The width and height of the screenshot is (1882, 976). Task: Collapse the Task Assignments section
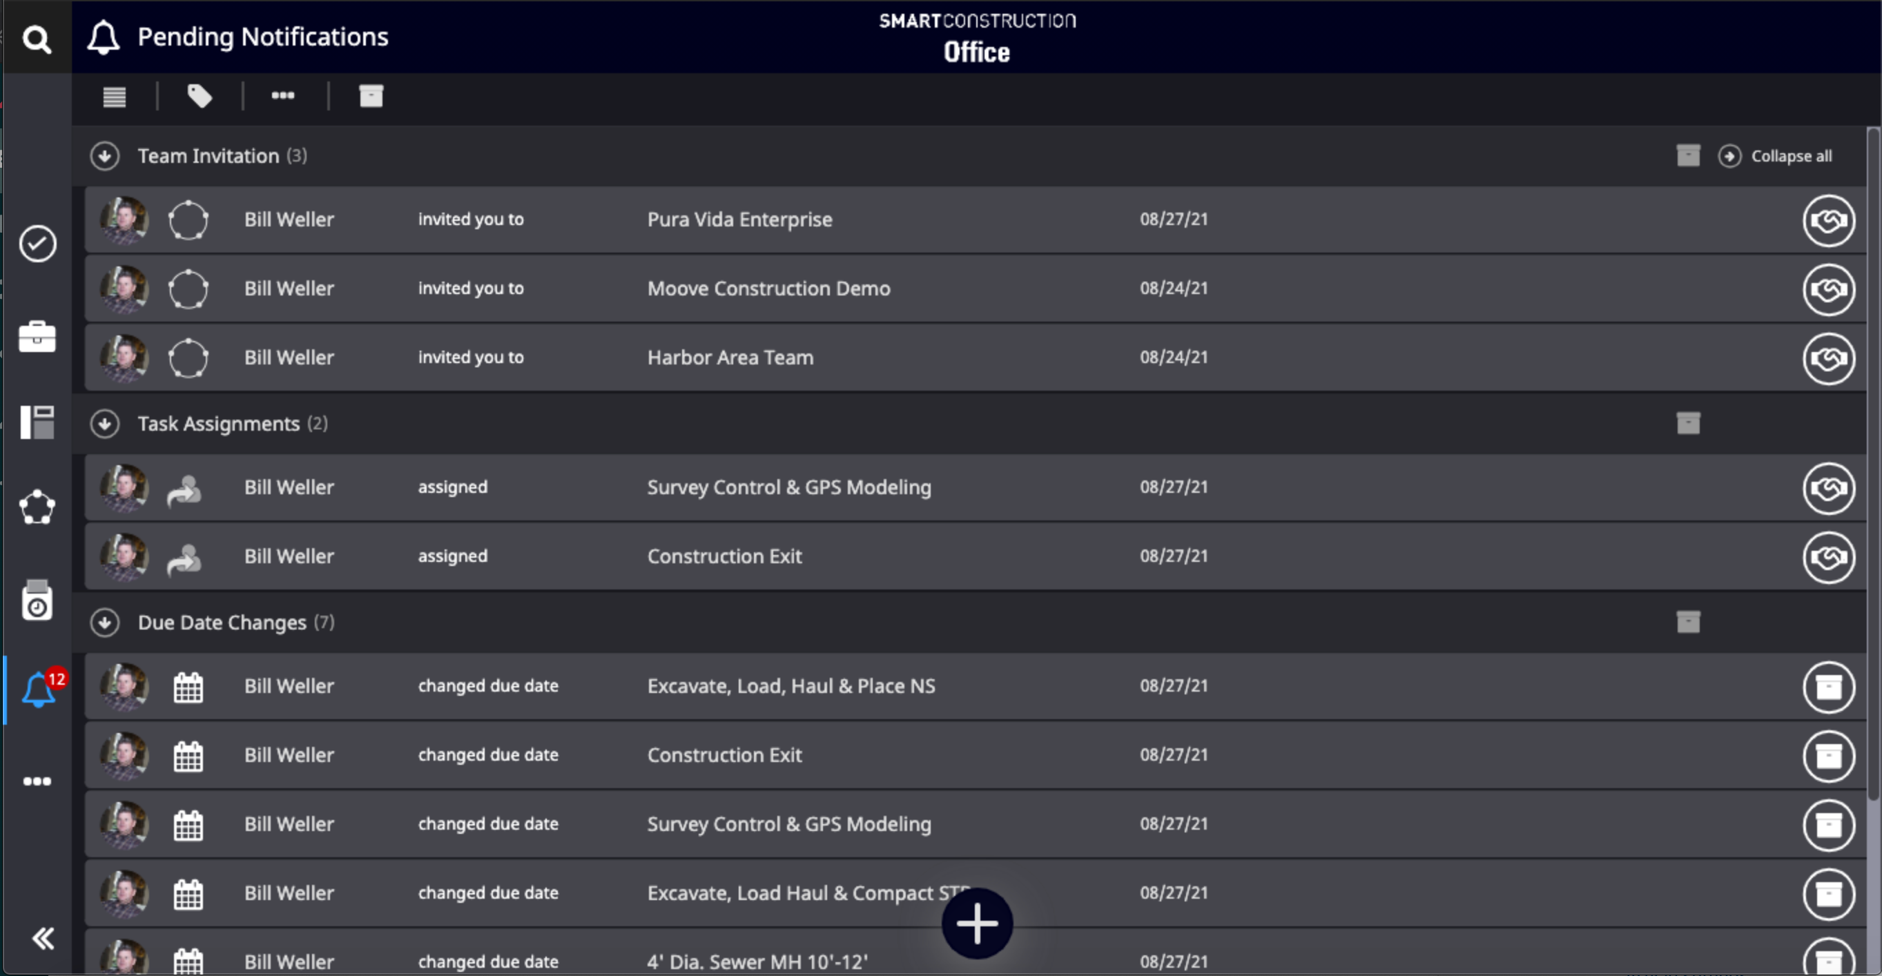point(104,424)
